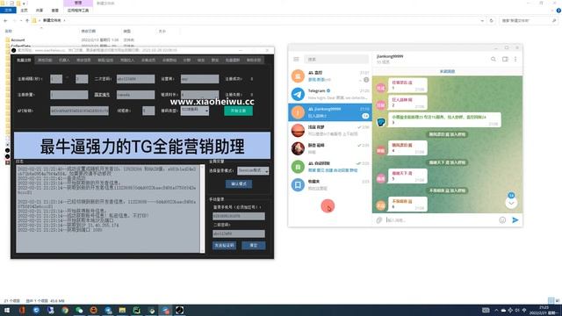
Task: Click avatar of message numbered 3
Action: pos(380,122)
